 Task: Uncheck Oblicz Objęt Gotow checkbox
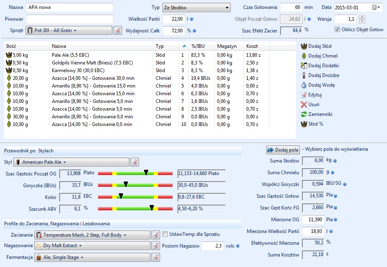pyautogui.click(x=337, y=30)
